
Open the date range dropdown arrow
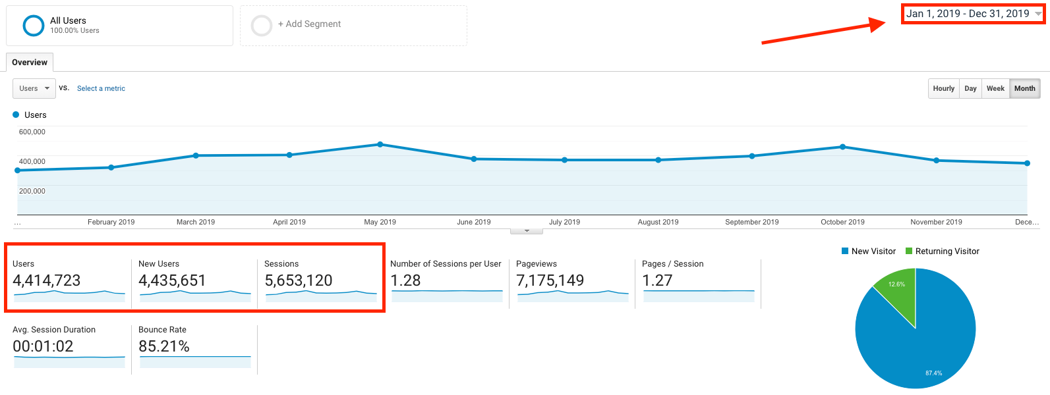[1038, 14]
